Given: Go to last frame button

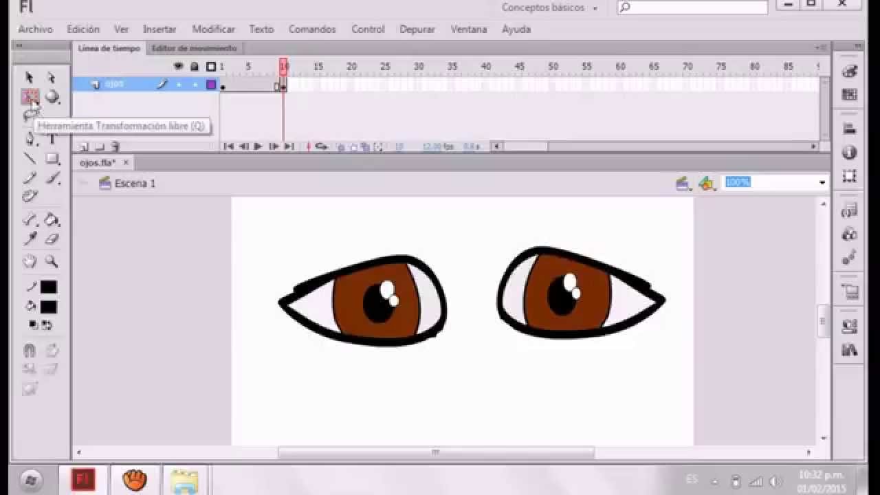Looking at the screenshot, I should pyautogui.click(x=289, y=146).
